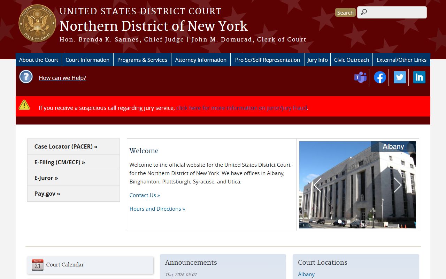Follow the Hours and Directions link
This screenshot has height=279, width=446.
tap(157, 209)
